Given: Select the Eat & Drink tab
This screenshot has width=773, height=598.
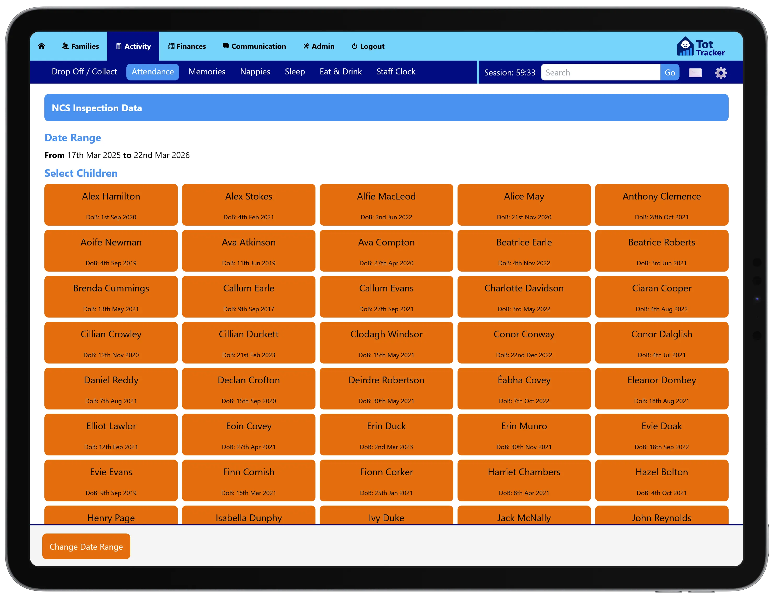Looking at the screenshot, I should click(341, 72).
